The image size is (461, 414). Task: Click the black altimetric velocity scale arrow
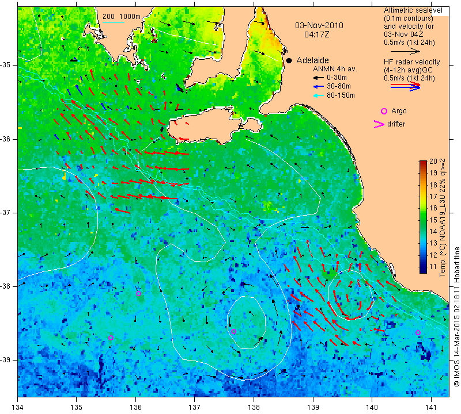coord(405,52)
